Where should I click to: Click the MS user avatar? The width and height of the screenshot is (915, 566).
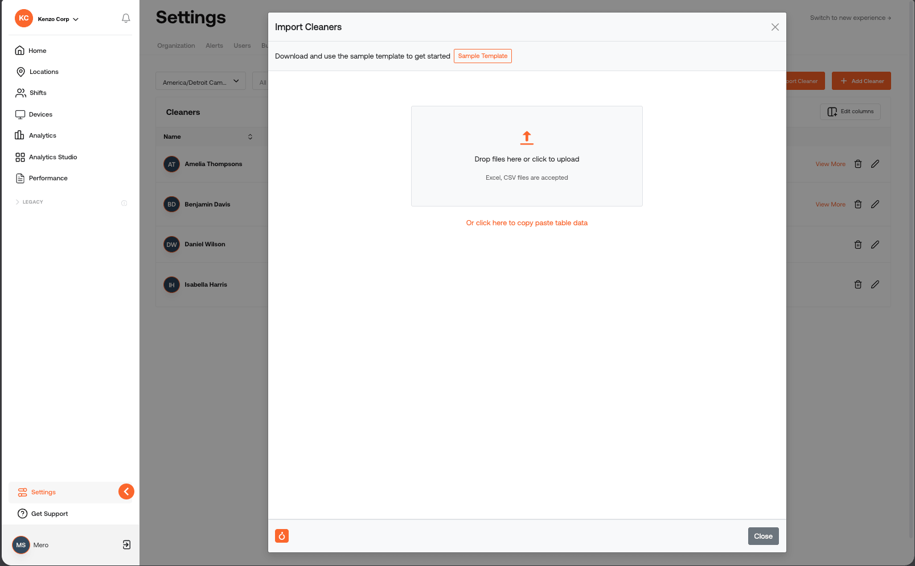tap(21, 545)
